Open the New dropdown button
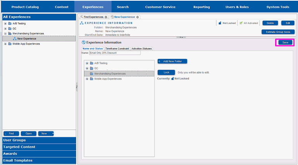The image size is (298, 165). point(46,134)
